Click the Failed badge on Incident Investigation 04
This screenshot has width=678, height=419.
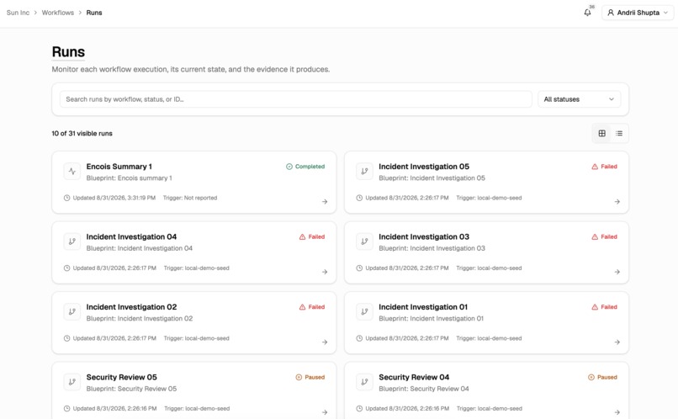312,236
